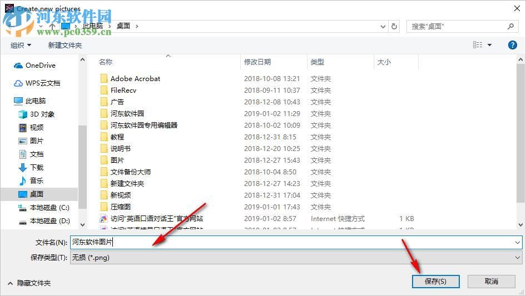
Task: Click the refresh button beside address bar
Action: tap(394, 26)
